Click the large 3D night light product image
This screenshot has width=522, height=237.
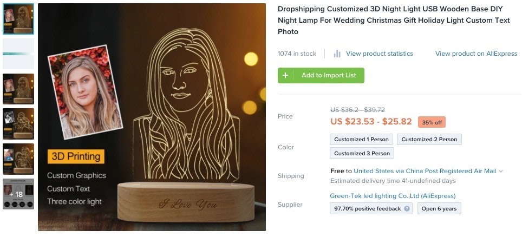tap(152, 117)
